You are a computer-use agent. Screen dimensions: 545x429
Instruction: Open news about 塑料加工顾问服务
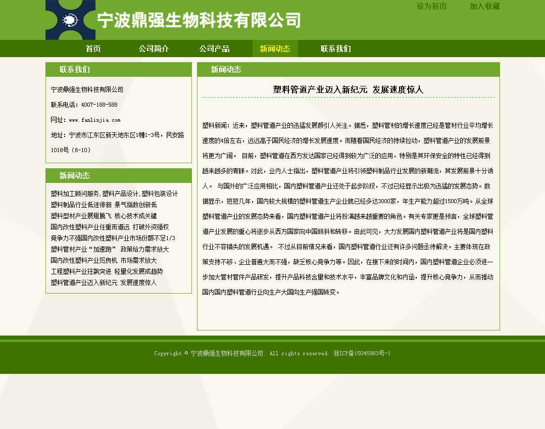pyautogui.click(x=114, y=194)
